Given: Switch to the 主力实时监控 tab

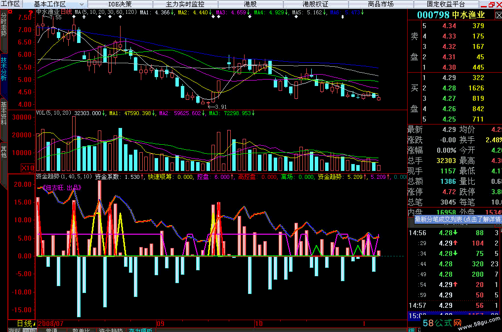Looking at the screenshot, I should tap(185, 4).
